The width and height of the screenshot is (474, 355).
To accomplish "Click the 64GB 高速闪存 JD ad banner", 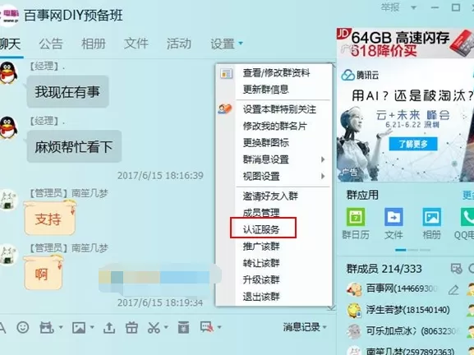I will 405,43.
